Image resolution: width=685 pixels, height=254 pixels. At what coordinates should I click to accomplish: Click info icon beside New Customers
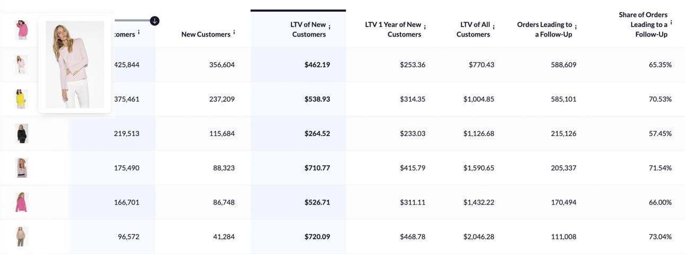point(234,32)
